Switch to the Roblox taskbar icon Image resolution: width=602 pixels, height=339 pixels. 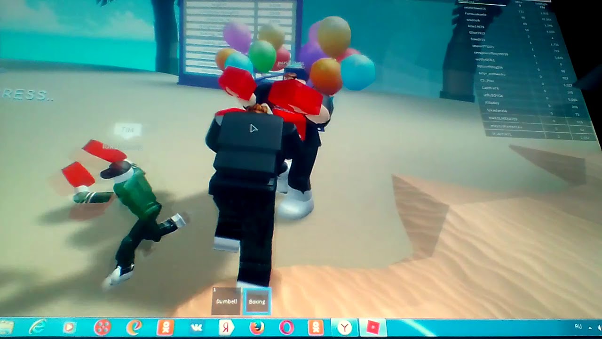(373, 327)
